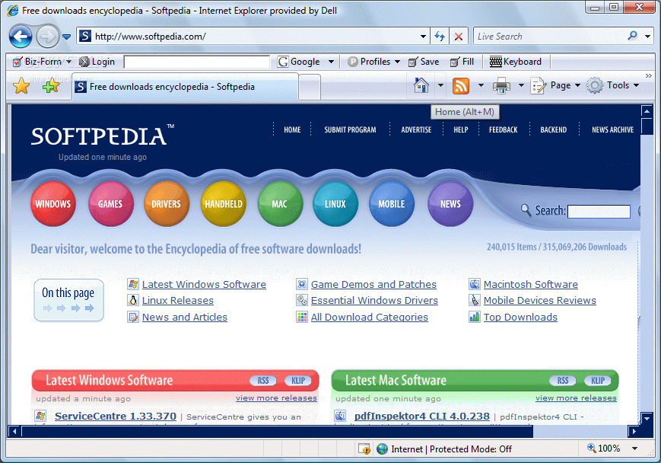Open Favorites Center with the star icon
This screenshot has height=463, width=661.
pos(21,86)
